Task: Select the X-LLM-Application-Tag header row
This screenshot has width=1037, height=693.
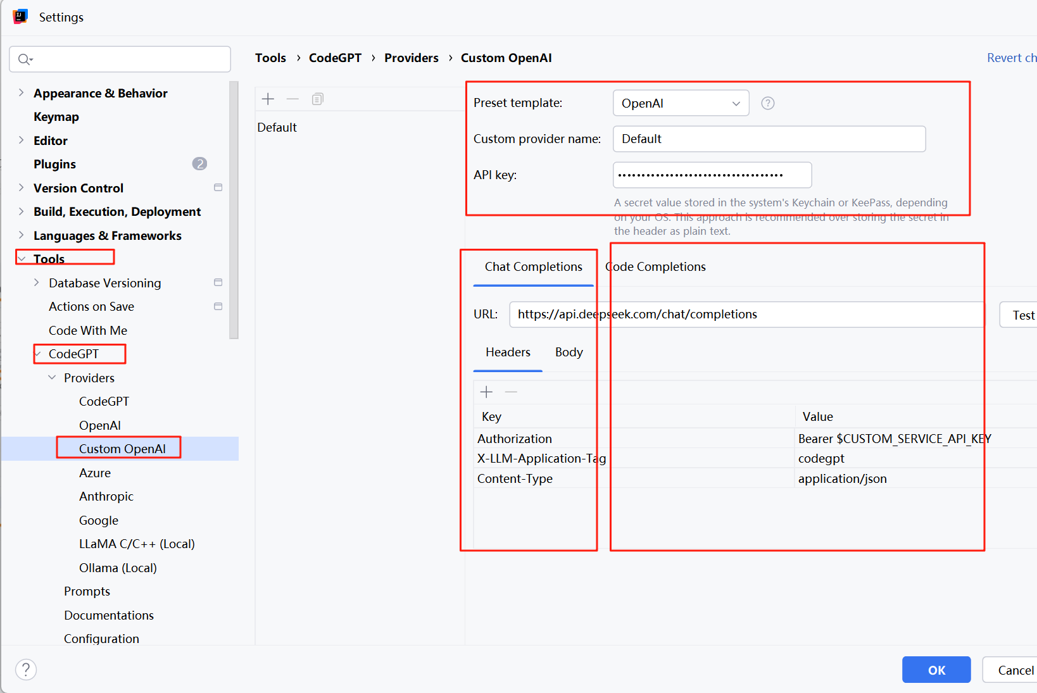Action: point(755,458)
